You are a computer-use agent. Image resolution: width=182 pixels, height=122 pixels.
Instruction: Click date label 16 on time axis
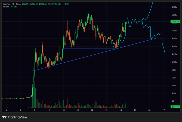coord(149,110)
